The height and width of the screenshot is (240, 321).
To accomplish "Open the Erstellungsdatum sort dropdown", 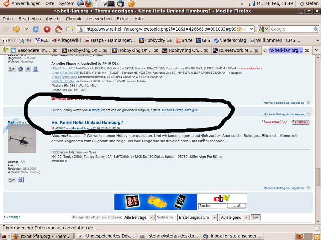I will coord(197,217).
